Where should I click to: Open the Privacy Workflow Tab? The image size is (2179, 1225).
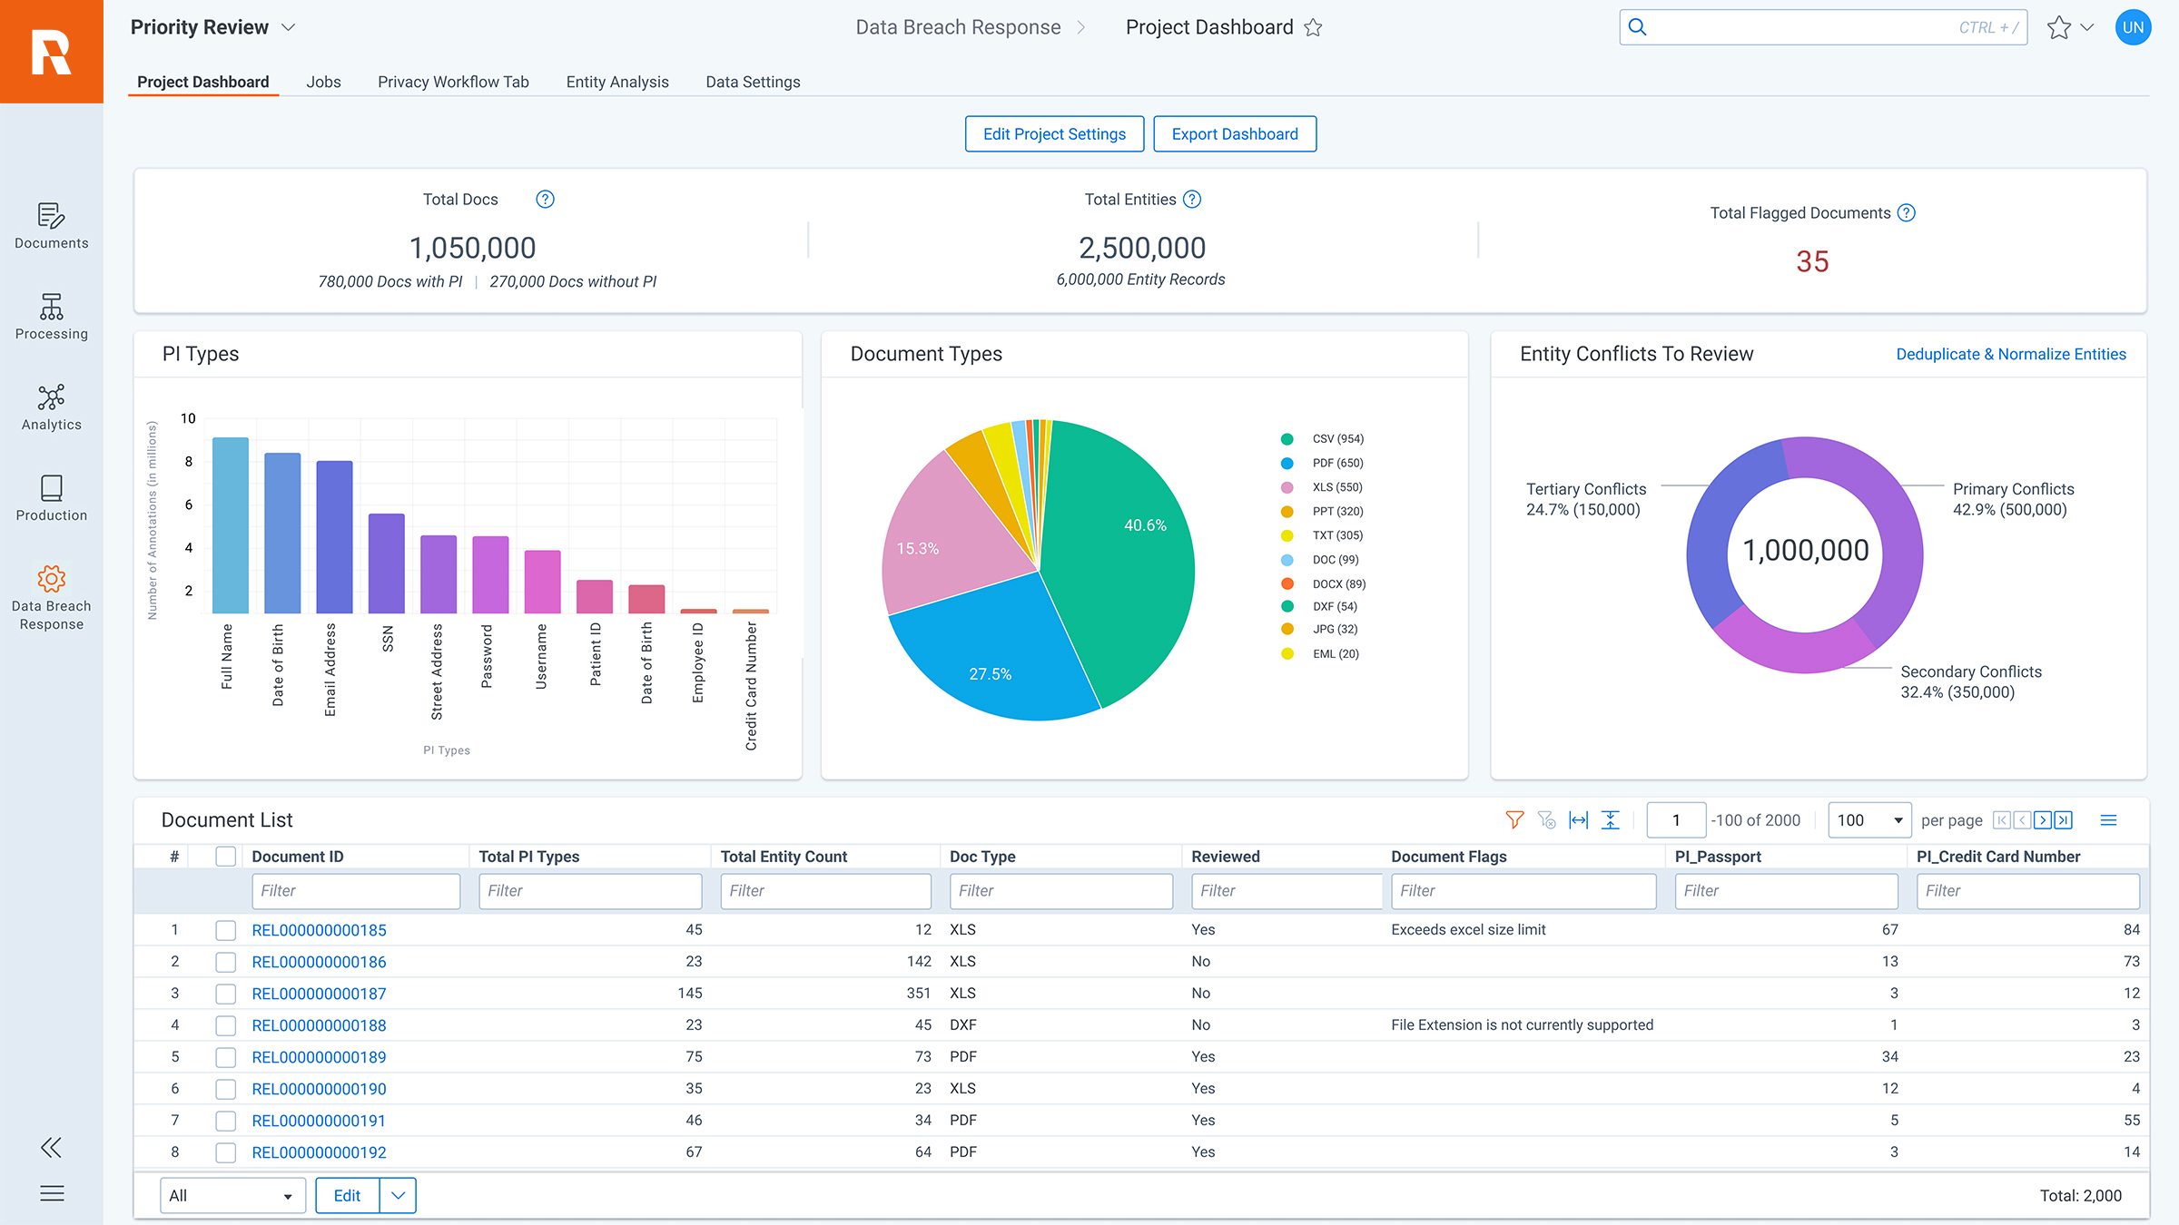coord(453,82)
